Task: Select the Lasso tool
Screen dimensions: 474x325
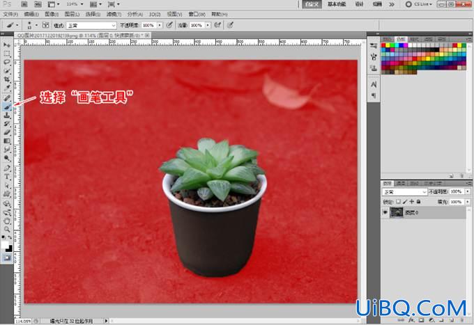Action: tap(7, 62)
